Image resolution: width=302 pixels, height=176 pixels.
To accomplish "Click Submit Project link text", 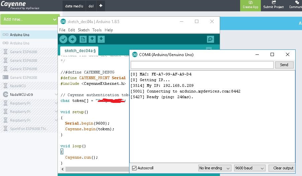I will click(274, 7).
